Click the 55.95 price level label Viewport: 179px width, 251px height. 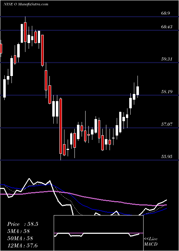[167, 156]
